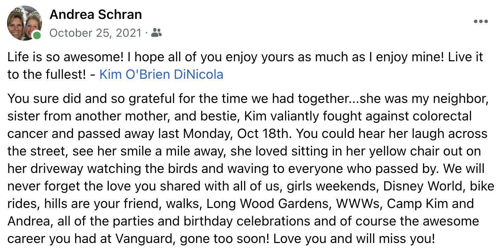This screenshot has width=503, height=250.
Task: Open the three-dot post options menu
Action: click(x=481, y=21)
